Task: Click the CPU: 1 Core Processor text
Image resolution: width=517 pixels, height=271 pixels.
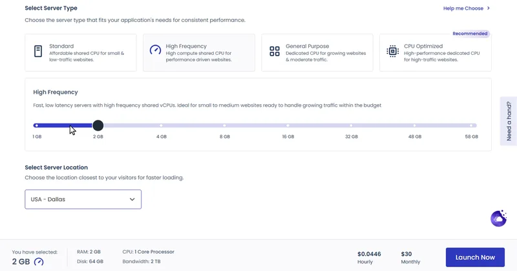Action: tap(149, 252)
